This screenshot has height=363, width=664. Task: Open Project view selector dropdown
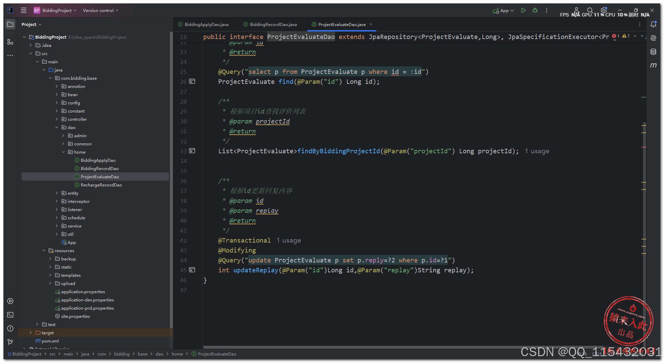(31, 24)
